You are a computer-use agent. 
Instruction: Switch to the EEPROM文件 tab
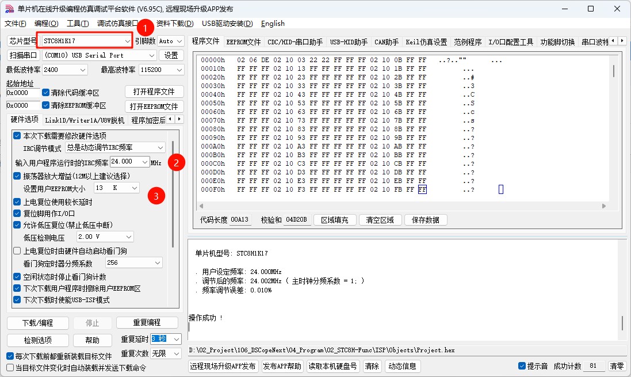pos(243,42)
